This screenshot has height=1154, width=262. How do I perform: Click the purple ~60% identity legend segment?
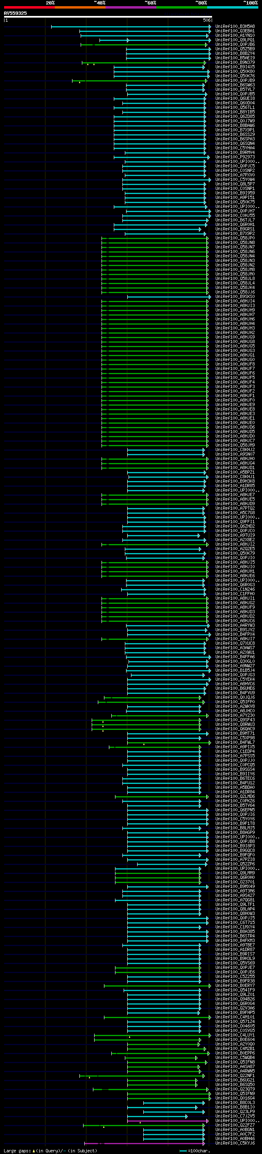coord(131,7)
